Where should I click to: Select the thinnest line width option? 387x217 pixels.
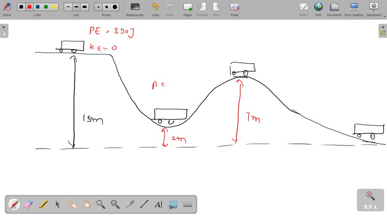tap(68, 7)
